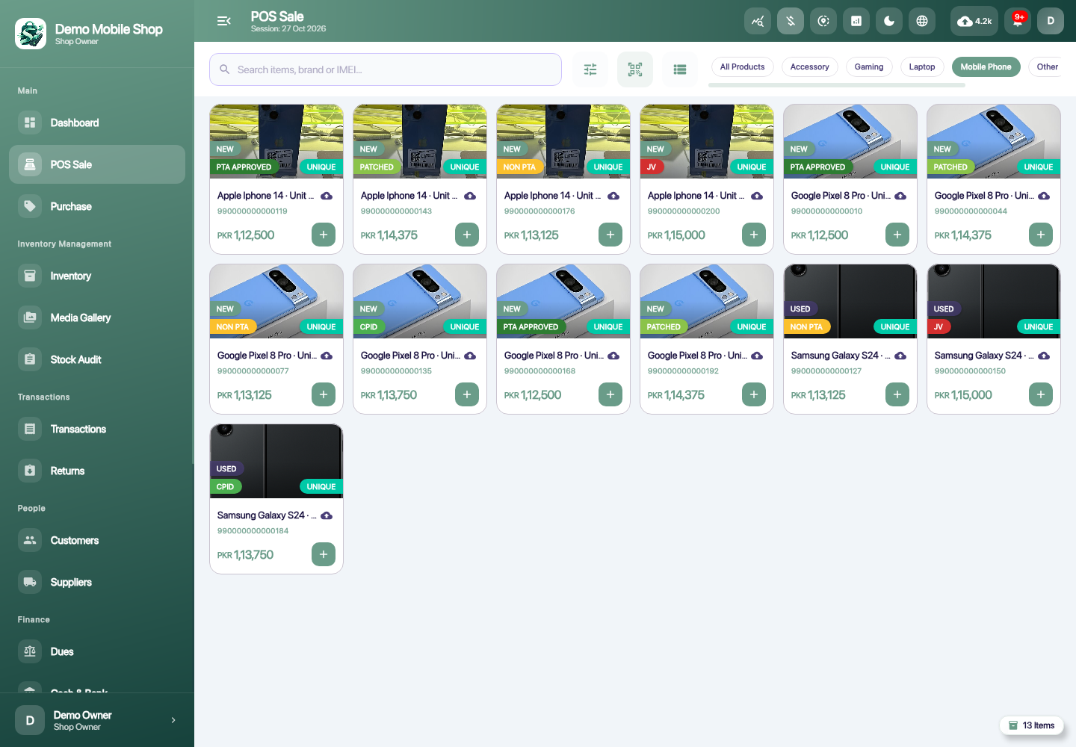This screenshot has width=1076, height=747.
Task: Select the Laptop category tab
Action: point(922,67)
